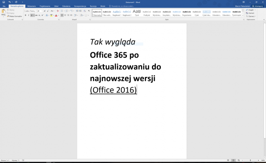Viewport: 266px width, 163px height.
Task: Open the font color dropdown arrow
Action: 58,16
